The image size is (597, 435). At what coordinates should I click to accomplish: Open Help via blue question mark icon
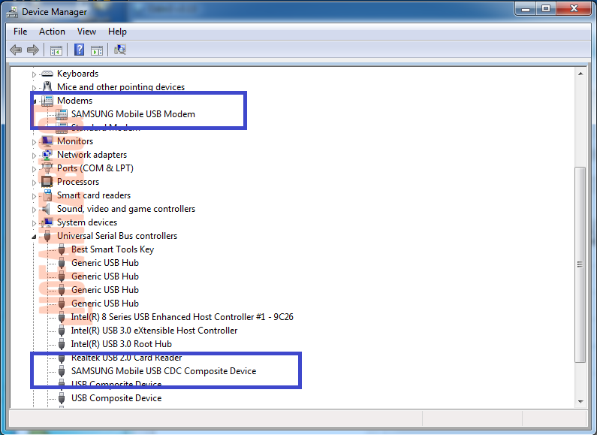click(79, 50)
